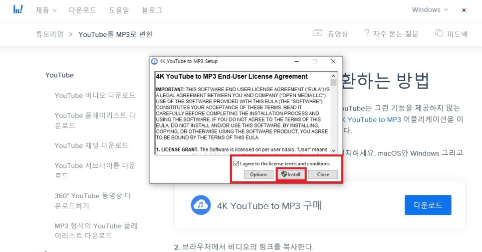Click the EULA scrollbar down arrow

click(333, 150)
